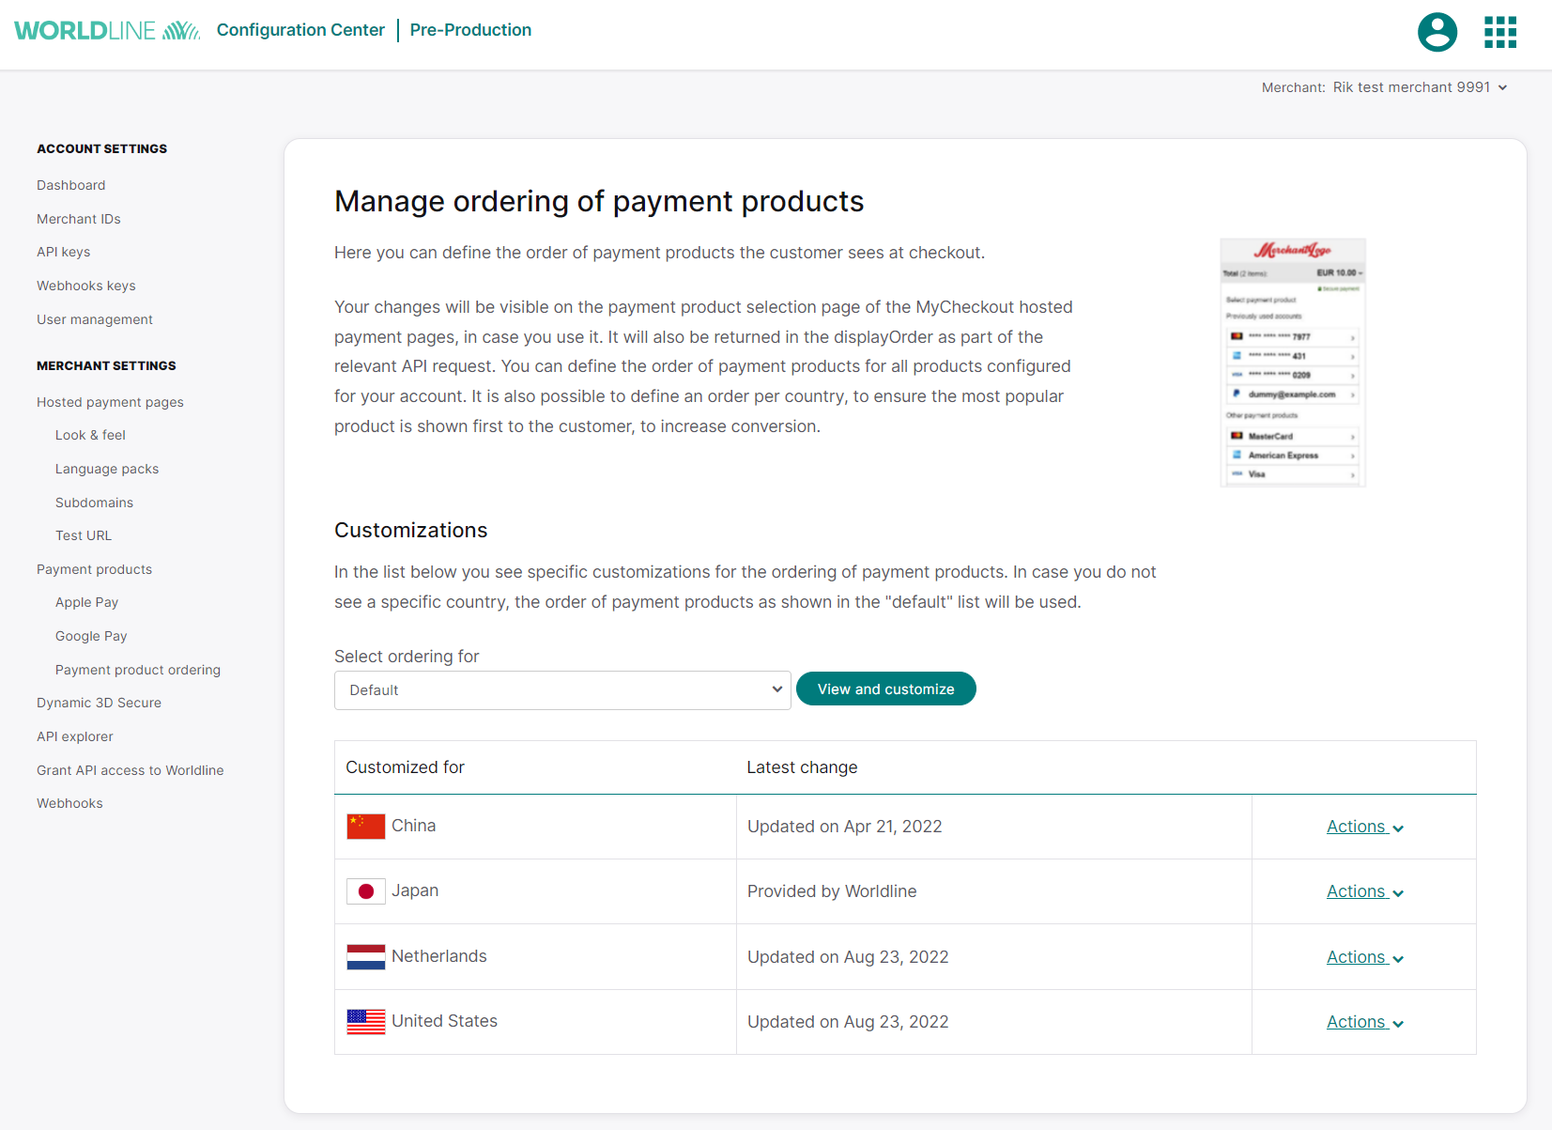Go to the Dashboard page
1552x1130 pixels.
pyautogui.click(x=70, y=185)
